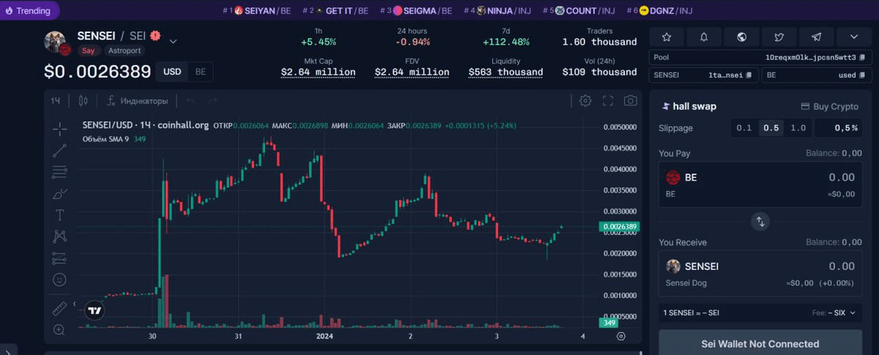879x355 pixels.
Task: Open the Fibonacci retracement tools
Action: [x=59, y=172]
